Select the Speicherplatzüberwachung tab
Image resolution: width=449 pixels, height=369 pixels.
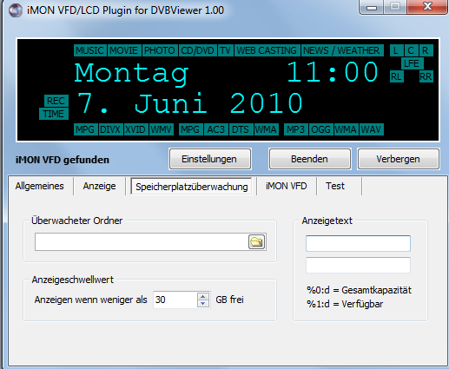pyautogui.click(x=192, y=187)
